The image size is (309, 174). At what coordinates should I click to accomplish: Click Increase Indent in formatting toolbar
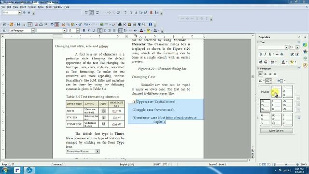pos(135,30)
